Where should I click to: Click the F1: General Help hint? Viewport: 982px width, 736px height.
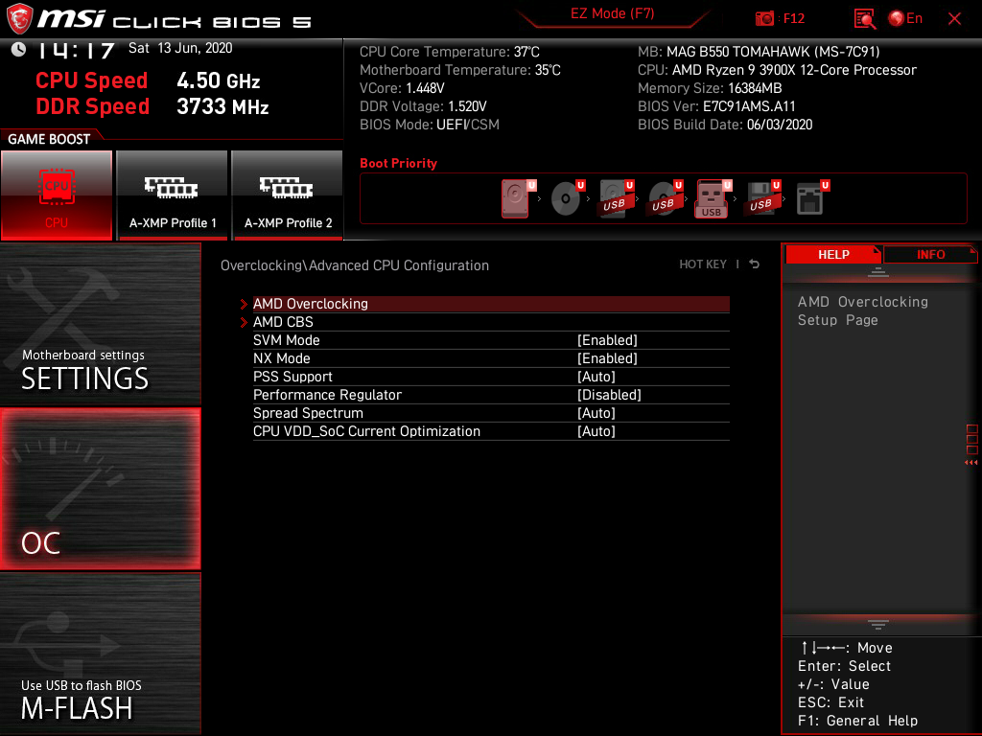pyautogui.click(x=857, y=721)
